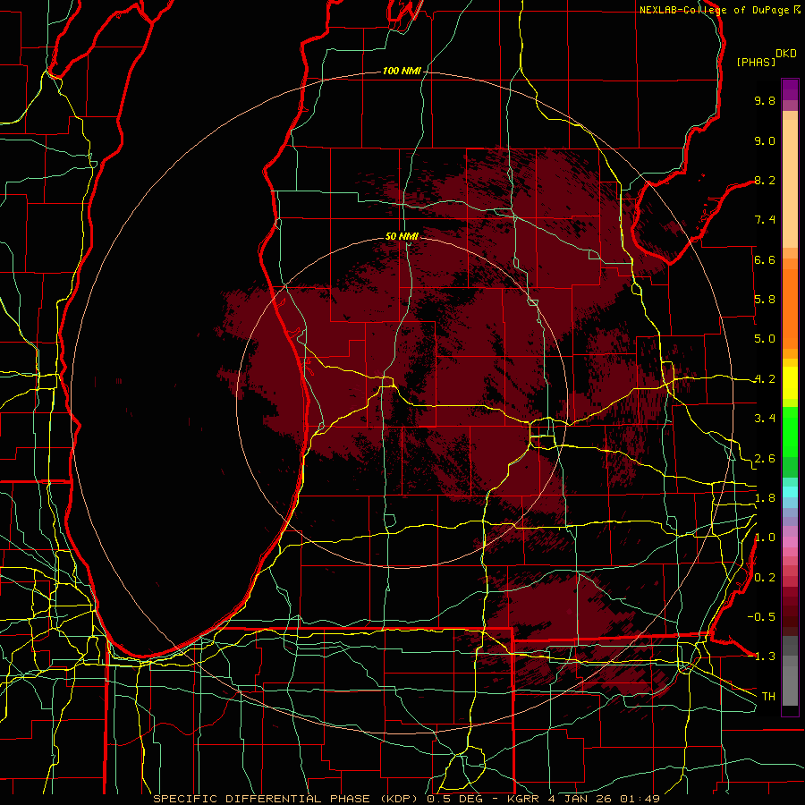Screen dimensions: 805x805
Task: Click the cyan band of the color scale
Action: pyautogui.click(x=790, y=492)
